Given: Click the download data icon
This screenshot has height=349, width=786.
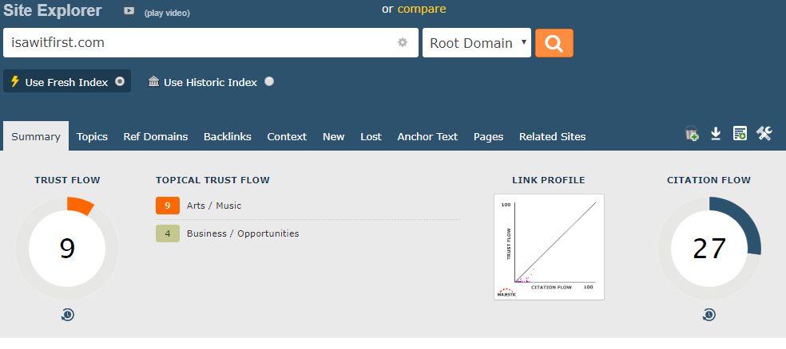Looking at the screenshot, I should [x=716, y=134].
